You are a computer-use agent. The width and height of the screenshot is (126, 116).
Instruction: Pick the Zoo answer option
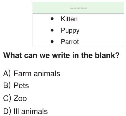click(x=15, y=98)
